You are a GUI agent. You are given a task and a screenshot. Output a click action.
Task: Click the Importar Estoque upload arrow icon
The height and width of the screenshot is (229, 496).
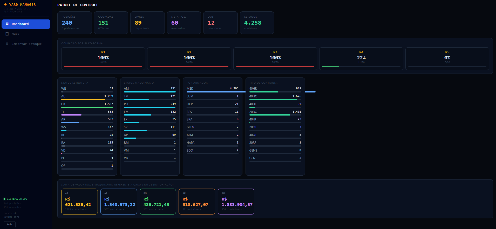(7, 44)
